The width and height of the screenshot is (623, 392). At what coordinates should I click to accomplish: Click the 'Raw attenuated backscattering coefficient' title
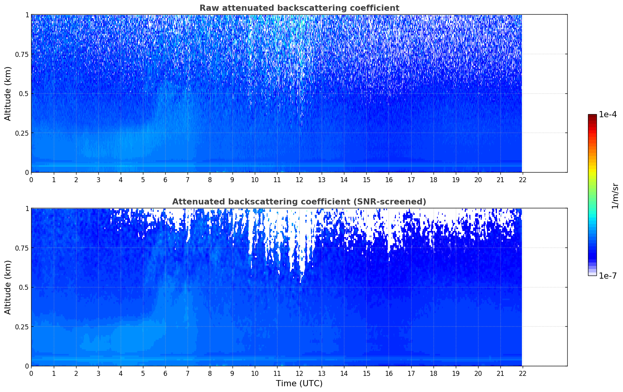[x=299, y=8]
